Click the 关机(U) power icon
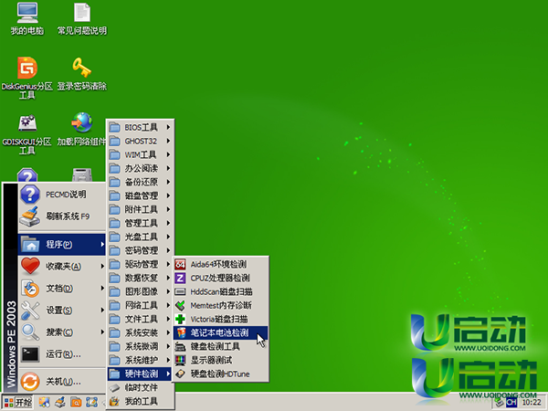The height and width of the screenshot is (411, 548). tap(30, 381)
